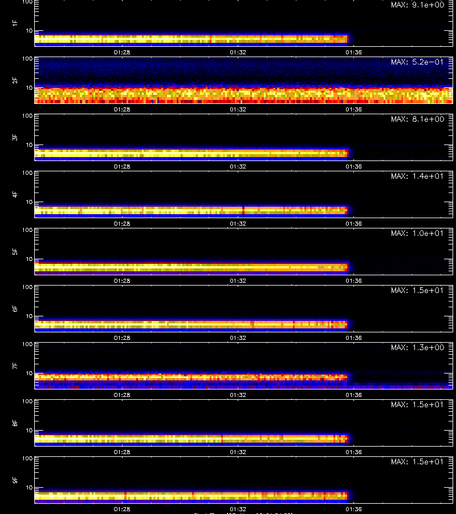Select the 'MAX: 9.1e+00' readout
The height and width of the screenshot is (514, 456).
tap(417, 5)
